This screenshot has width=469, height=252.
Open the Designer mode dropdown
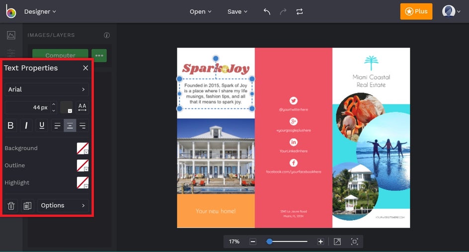(40, 11)
